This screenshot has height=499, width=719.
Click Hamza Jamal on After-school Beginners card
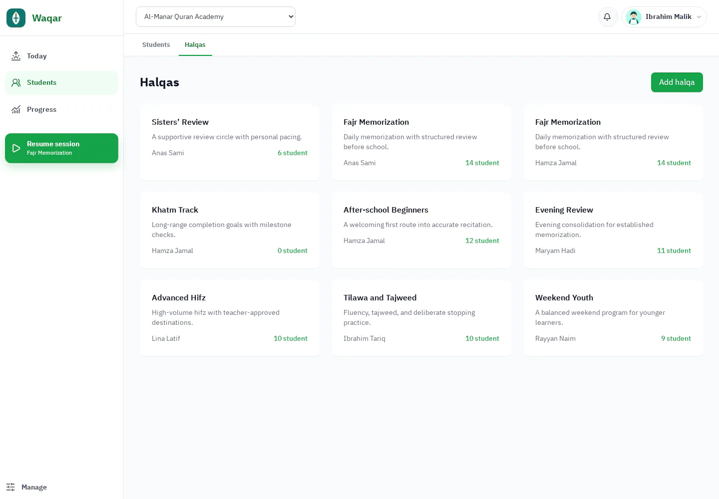tap(364, 241)
